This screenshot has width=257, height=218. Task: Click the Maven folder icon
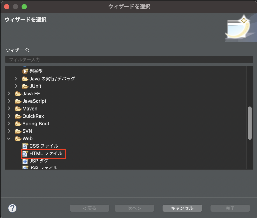coord(18,109)
